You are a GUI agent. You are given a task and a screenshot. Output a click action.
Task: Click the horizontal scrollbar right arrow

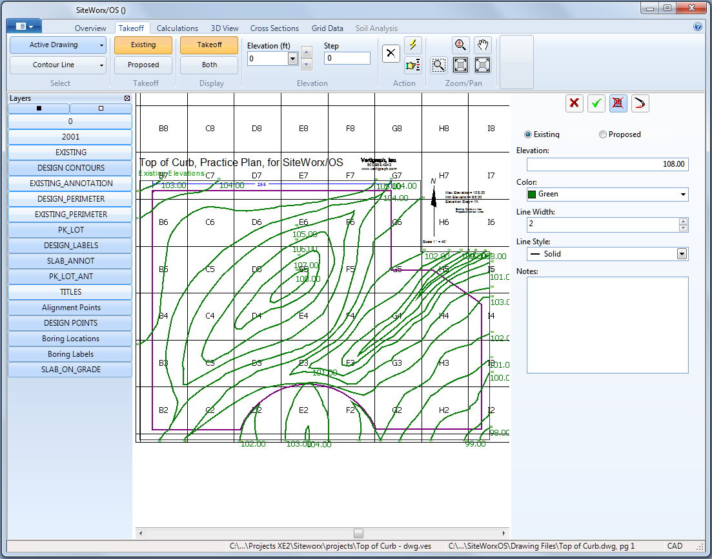(x=503, y=533)
